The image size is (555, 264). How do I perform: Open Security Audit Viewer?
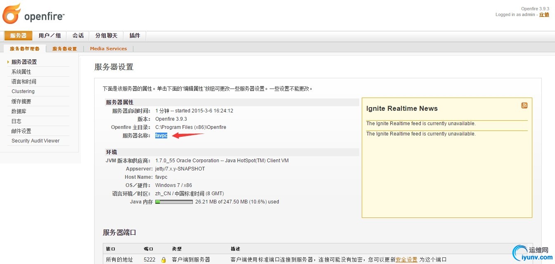(36, 141)
